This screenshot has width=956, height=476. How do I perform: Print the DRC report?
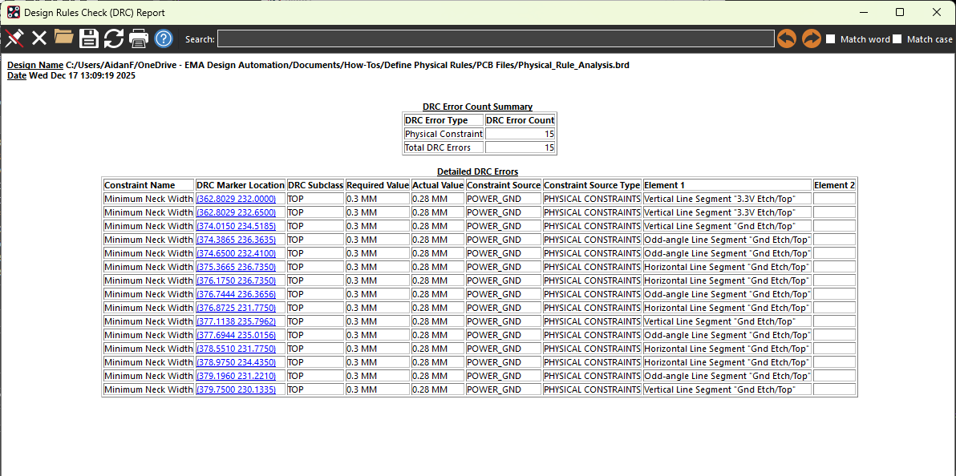(139, 38)
